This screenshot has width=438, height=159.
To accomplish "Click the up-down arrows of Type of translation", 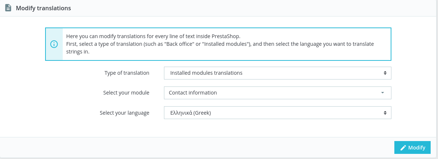I will pos(385,73).
